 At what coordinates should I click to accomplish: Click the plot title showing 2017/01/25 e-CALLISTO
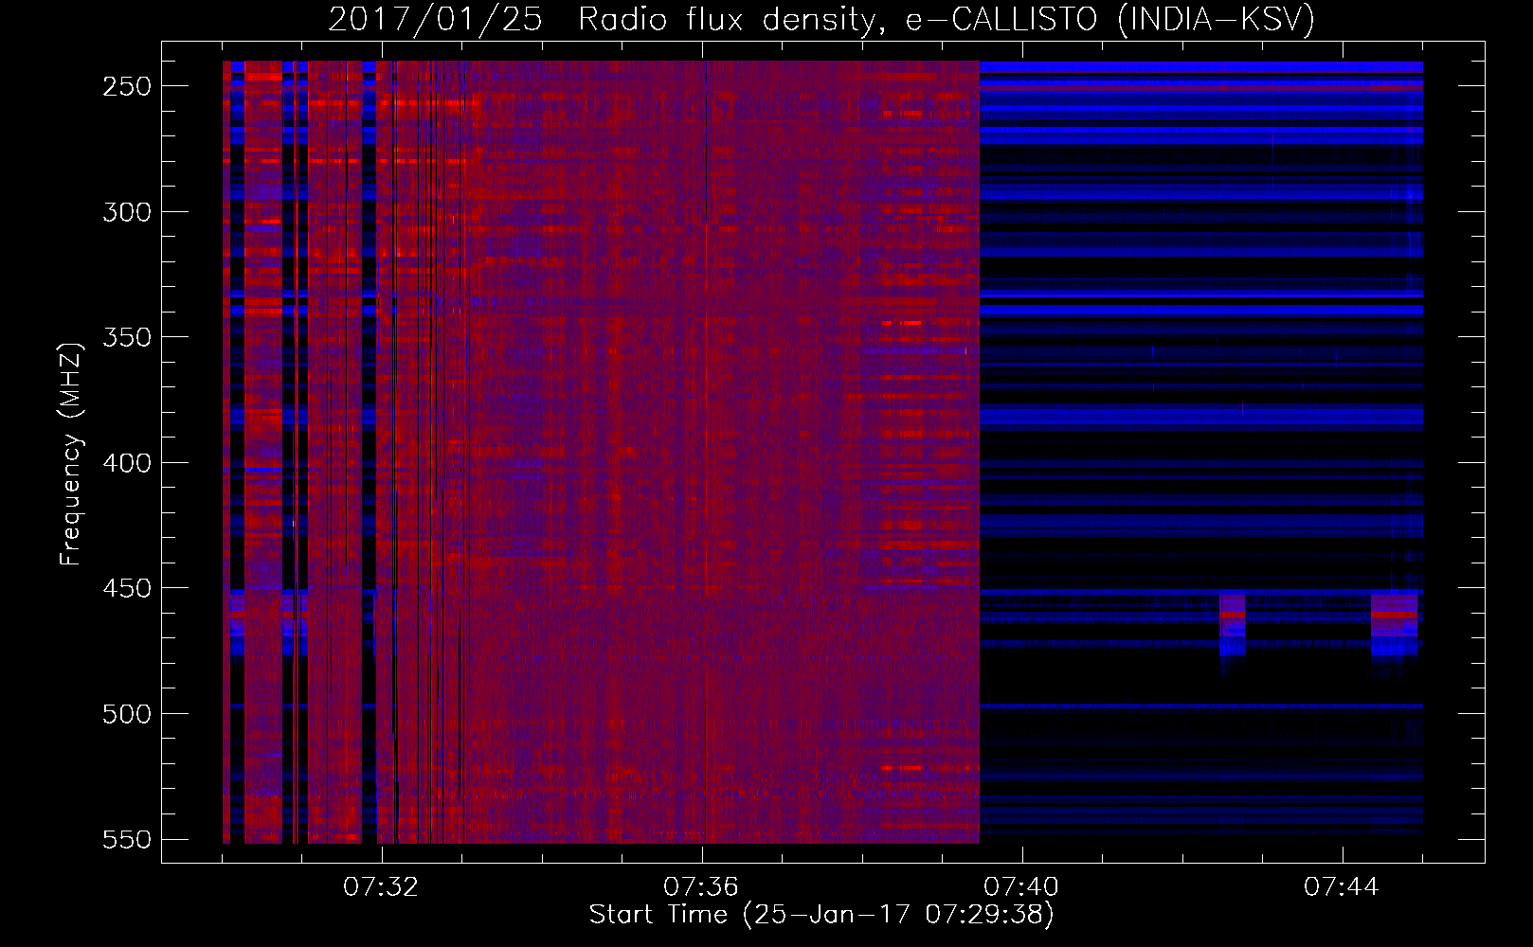(x=821, y=19)
